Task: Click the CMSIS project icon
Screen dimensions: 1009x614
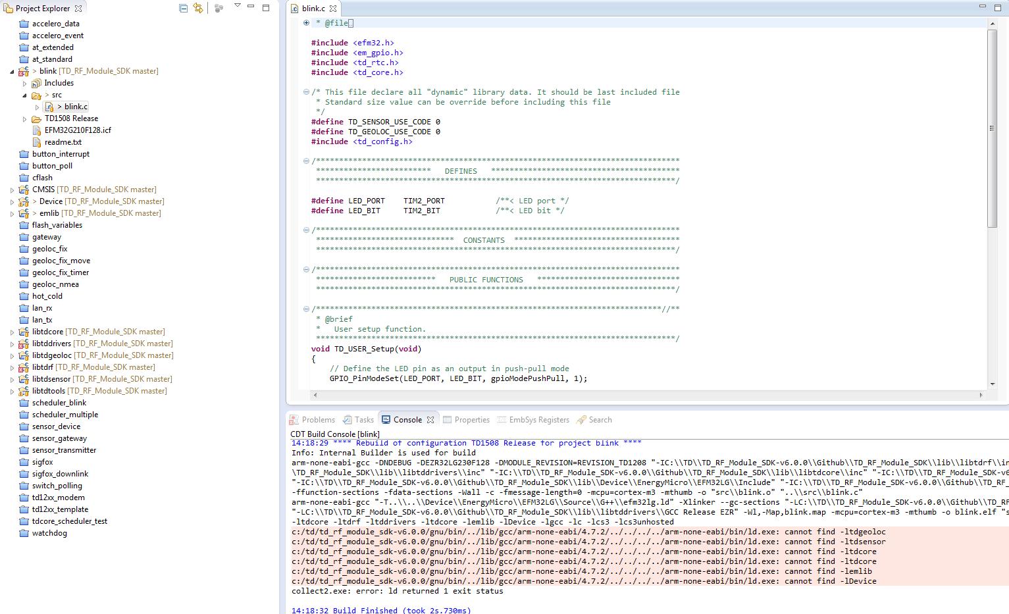Action: click(x=24, y=190)
